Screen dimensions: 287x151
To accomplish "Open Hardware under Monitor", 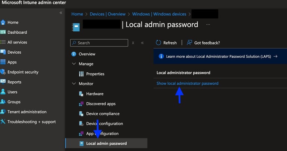I will [x=95, y=94].
